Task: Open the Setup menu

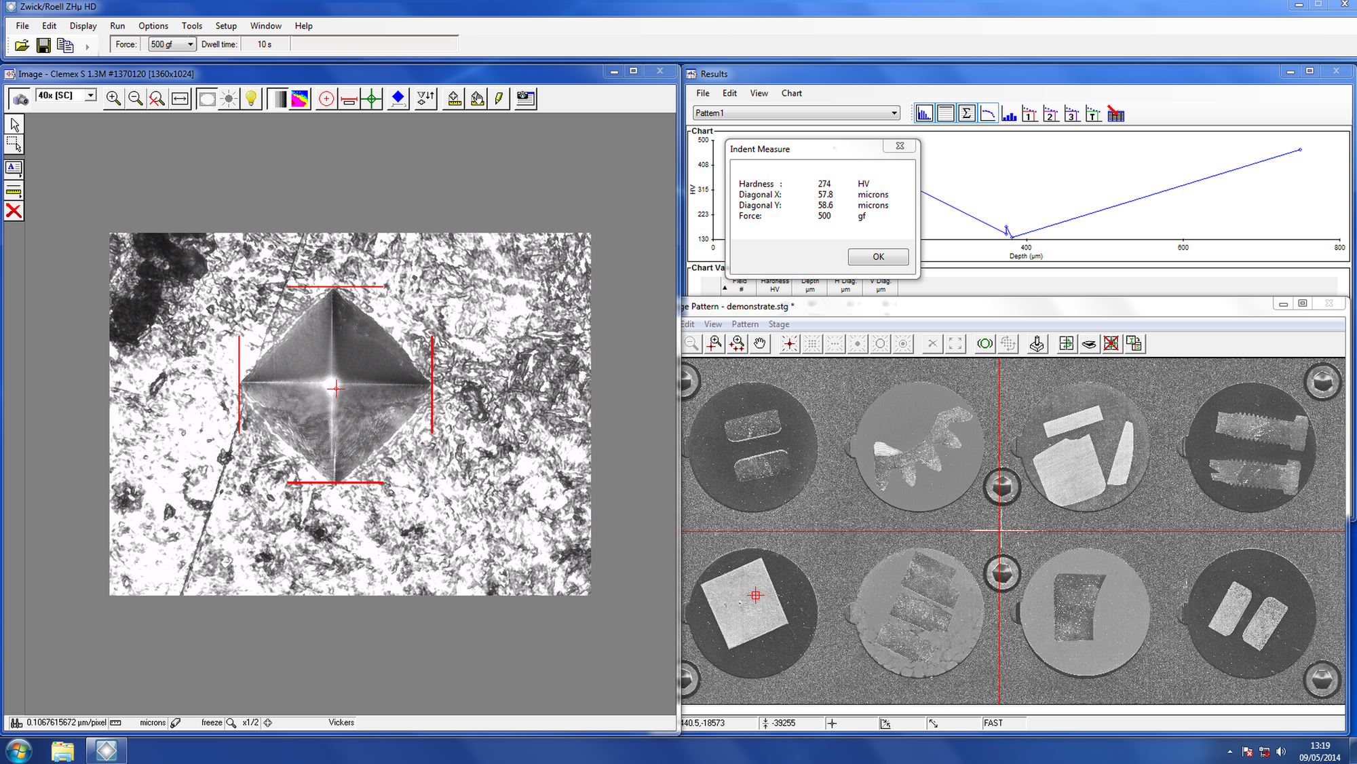Action: point(226,26)
